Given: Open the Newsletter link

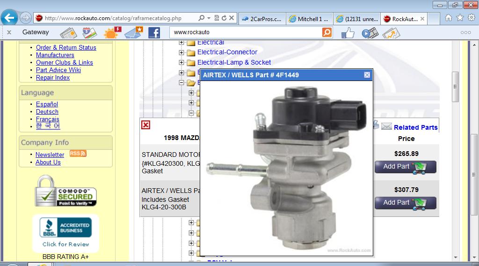Looking at the screenshot, I should point(50,155).
